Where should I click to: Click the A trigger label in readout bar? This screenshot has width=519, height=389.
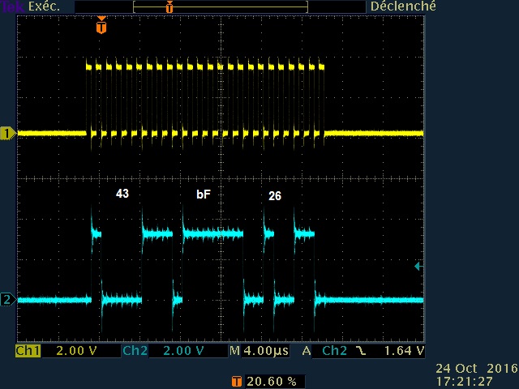tap(307, 351)
